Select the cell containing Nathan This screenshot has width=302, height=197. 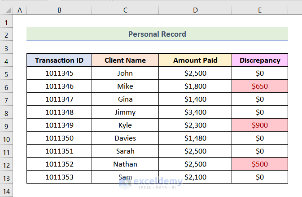(x=125, y=164)
